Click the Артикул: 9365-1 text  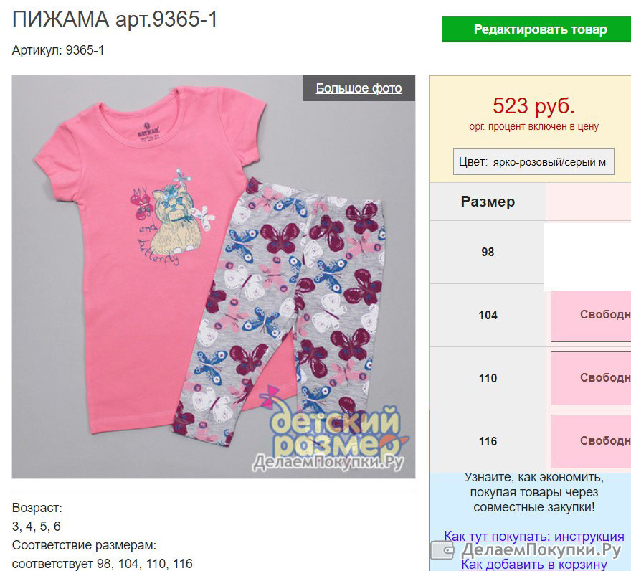click(58, 50)
